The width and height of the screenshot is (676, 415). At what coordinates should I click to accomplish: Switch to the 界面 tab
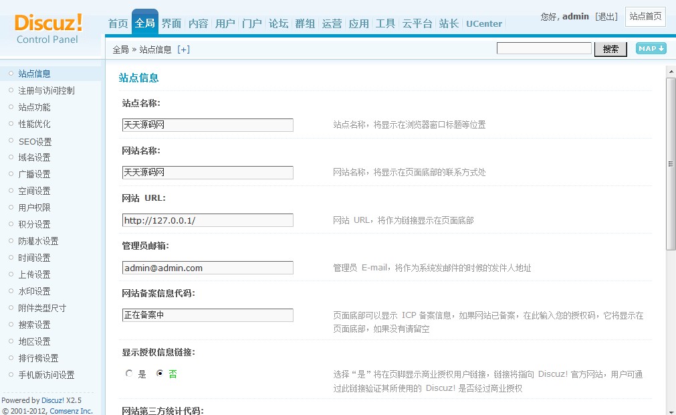[171, 23]
